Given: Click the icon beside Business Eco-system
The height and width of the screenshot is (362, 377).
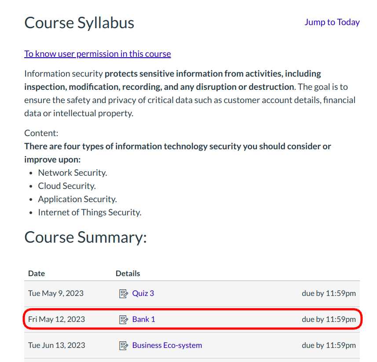Looking at the screenshot, I should click(124, 346).
